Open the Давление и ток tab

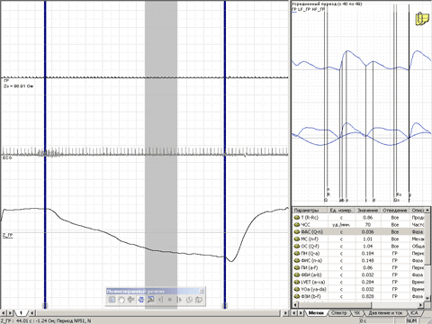tap(385, 313)
